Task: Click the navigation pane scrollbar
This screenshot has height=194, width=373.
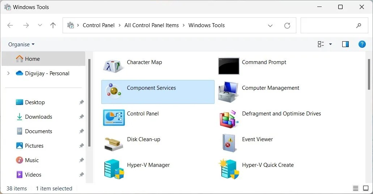Action: [89, 103]
